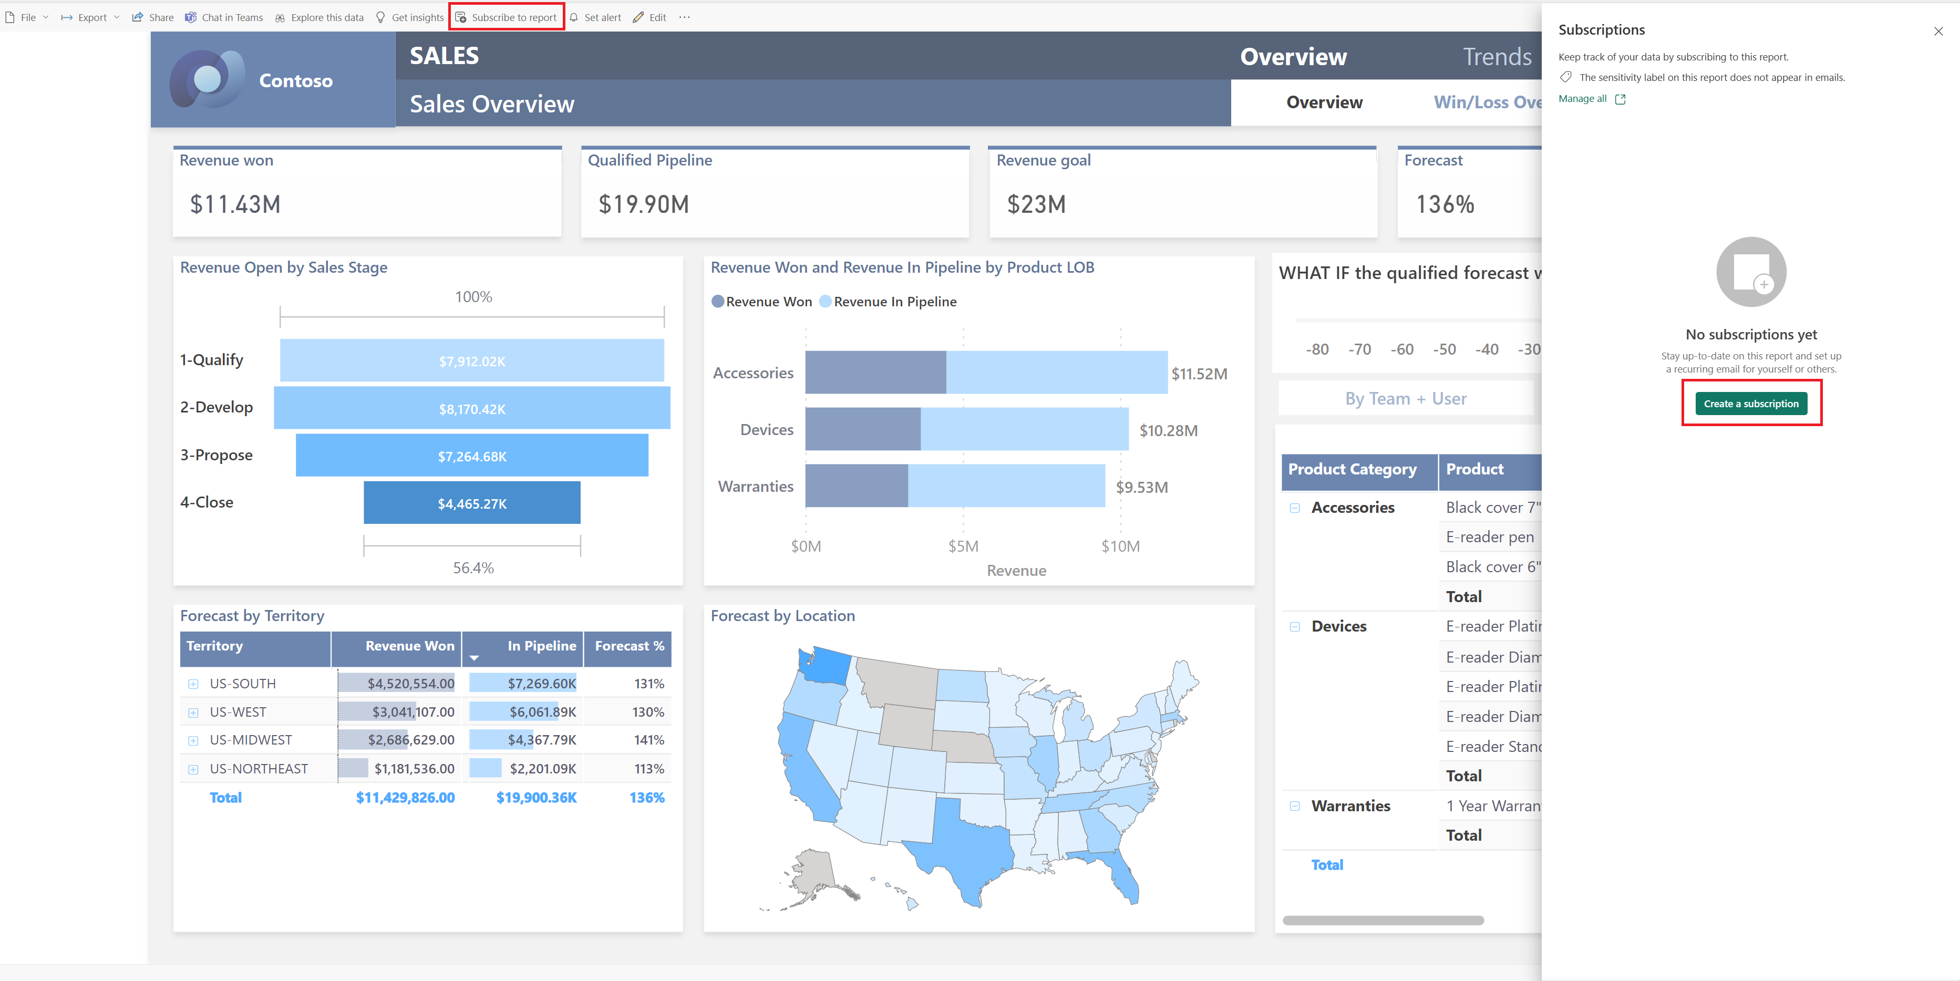Switch to the Trends tab
This screenshot has width=1960, height=981.
pyautogui.click(x=1497, y=56)
